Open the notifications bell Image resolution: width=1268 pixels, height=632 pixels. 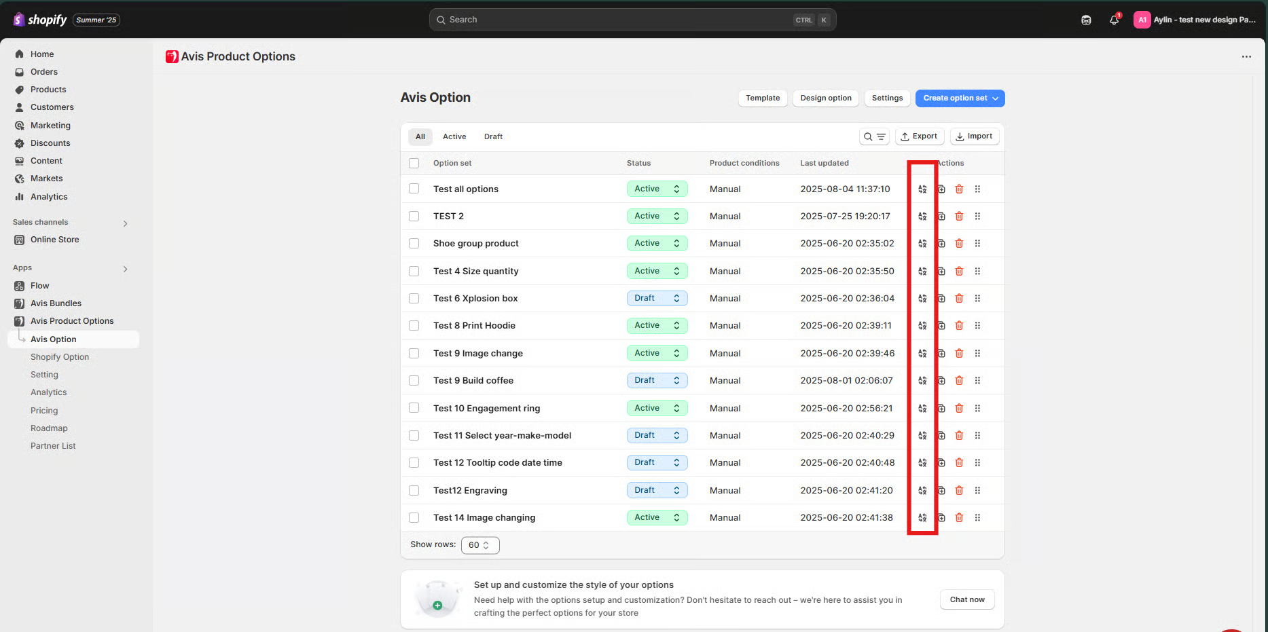[x=1114, y=20]
